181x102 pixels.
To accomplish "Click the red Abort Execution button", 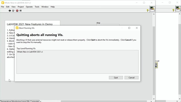I will click(17, 11).
